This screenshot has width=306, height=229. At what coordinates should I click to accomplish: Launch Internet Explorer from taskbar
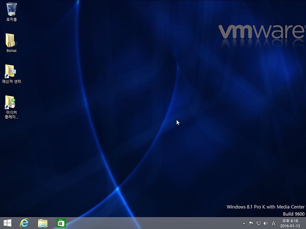point(24,223)
